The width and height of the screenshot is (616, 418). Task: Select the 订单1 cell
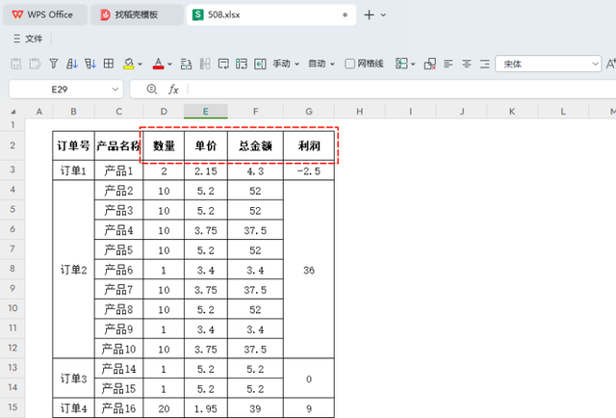[x=73, y=170]
